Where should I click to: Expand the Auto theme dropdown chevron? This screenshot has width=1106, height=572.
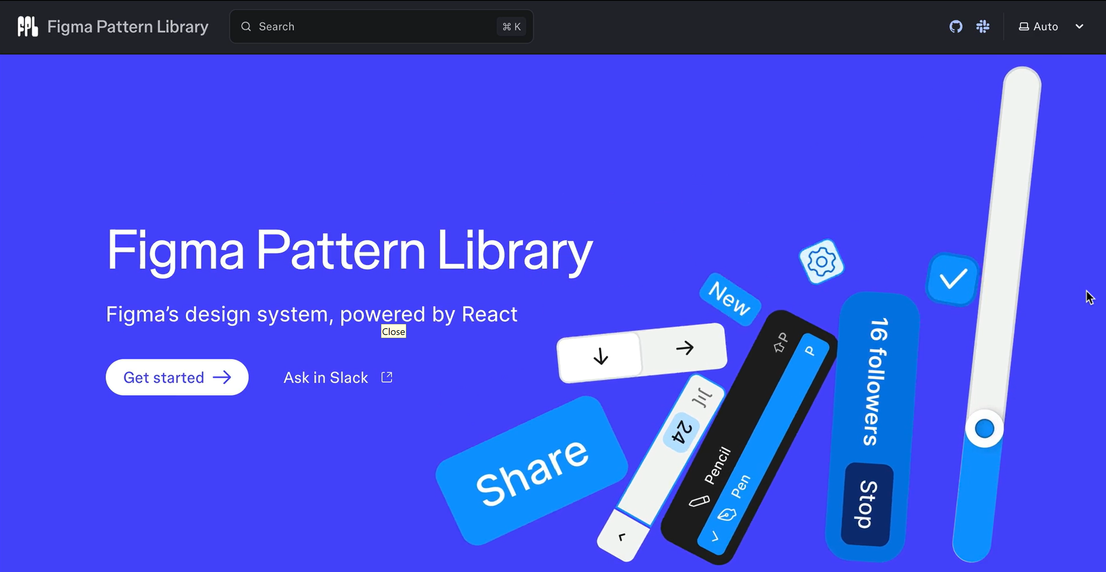click(1079, 27)
